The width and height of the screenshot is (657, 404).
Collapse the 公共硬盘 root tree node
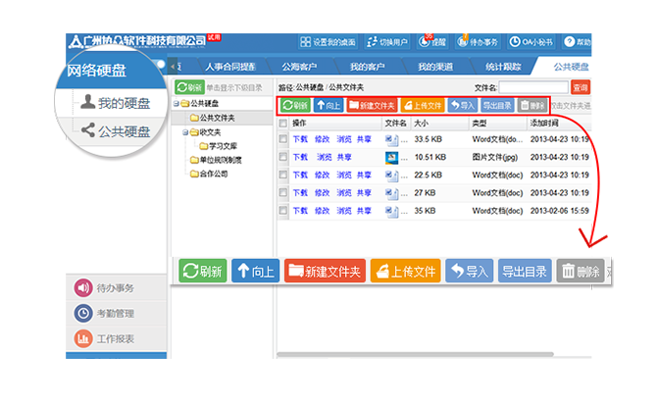(176, 104)
